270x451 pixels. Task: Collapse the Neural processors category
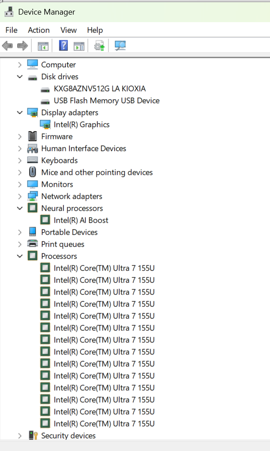(x=19, y=208)
